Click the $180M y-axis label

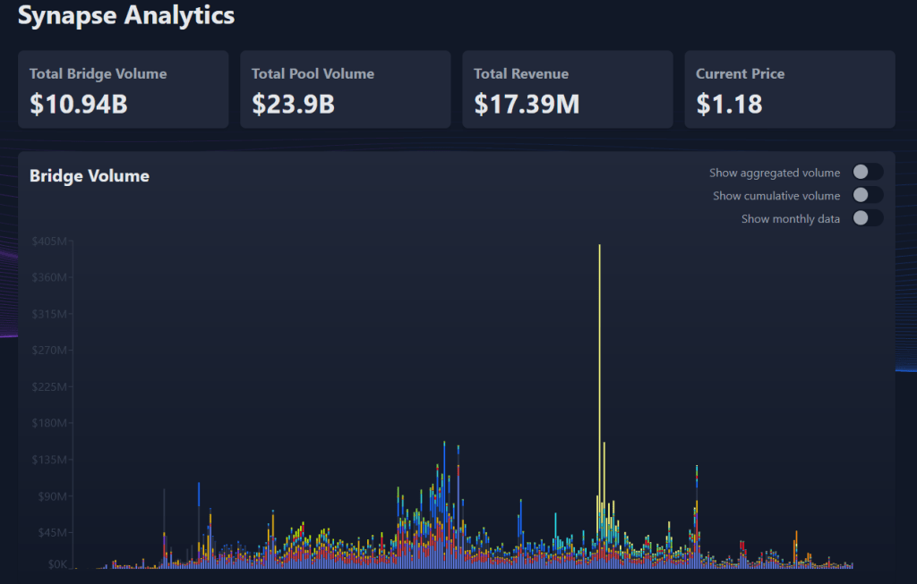coord(50,423)
